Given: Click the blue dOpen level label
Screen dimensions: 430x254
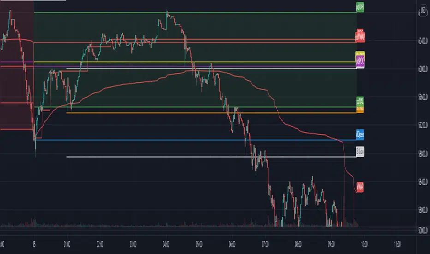Looking at the screenshot, I should tap(360, 135).
